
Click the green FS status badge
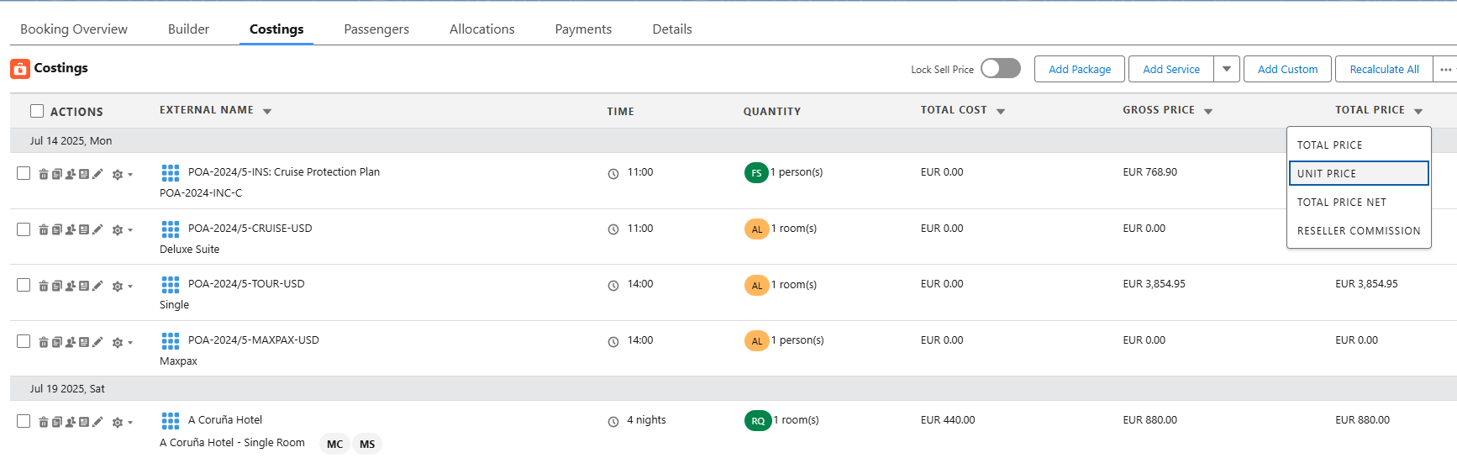756,173
